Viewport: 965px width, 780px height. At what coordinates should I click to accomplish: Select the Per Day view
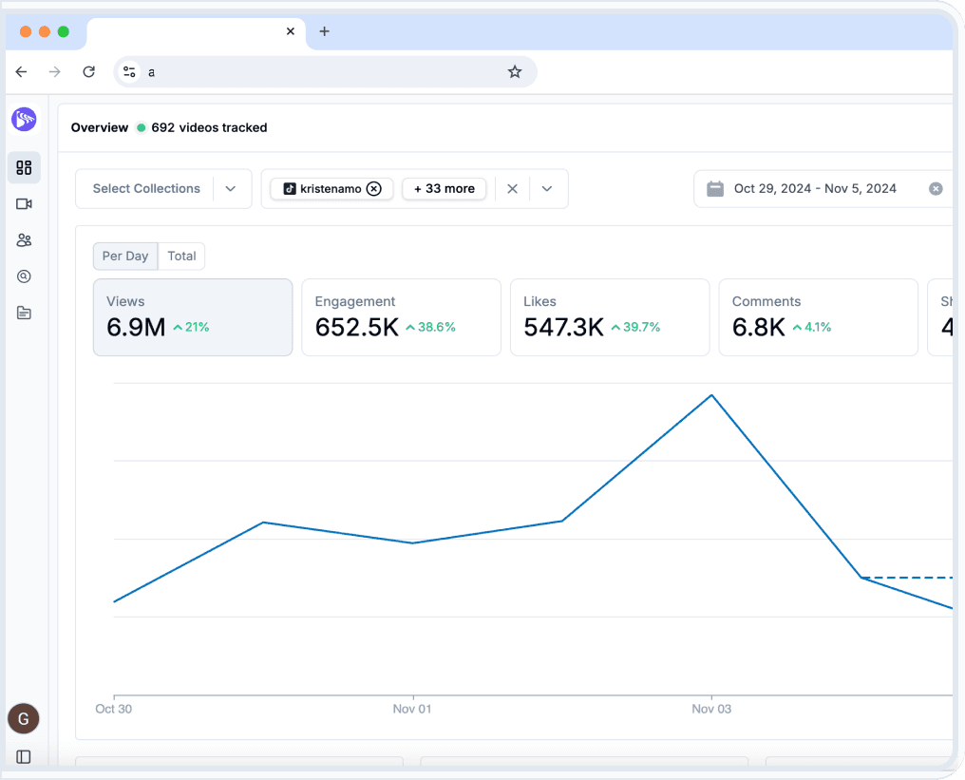[124, 256]
